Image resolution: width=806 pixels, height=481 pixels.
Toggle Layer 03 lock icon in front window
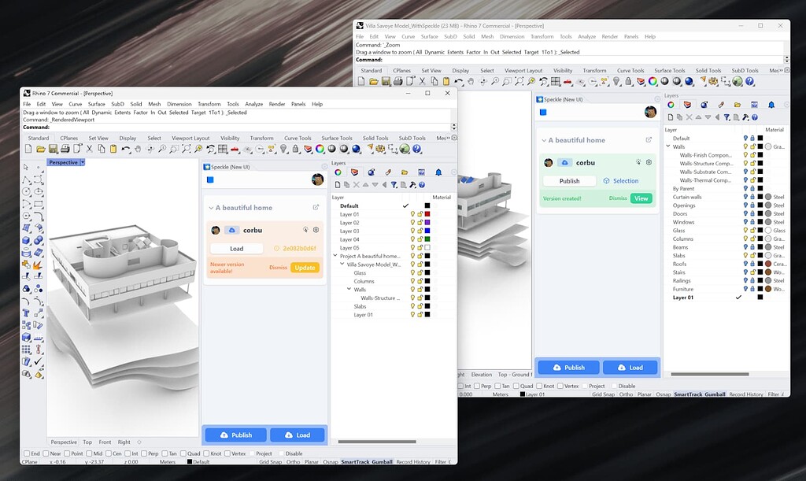point(420,231)
